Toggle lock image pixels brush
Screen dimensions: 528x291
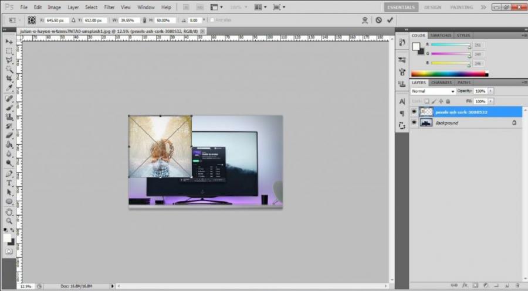pyautogui.click(x=434, y=101)
